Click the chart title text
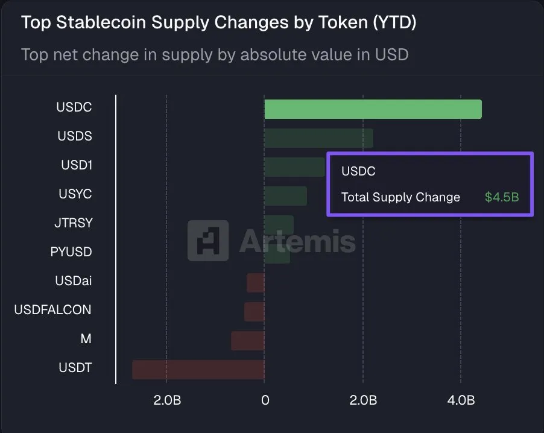Screen dimensions: 544x433 coord(218,23)
